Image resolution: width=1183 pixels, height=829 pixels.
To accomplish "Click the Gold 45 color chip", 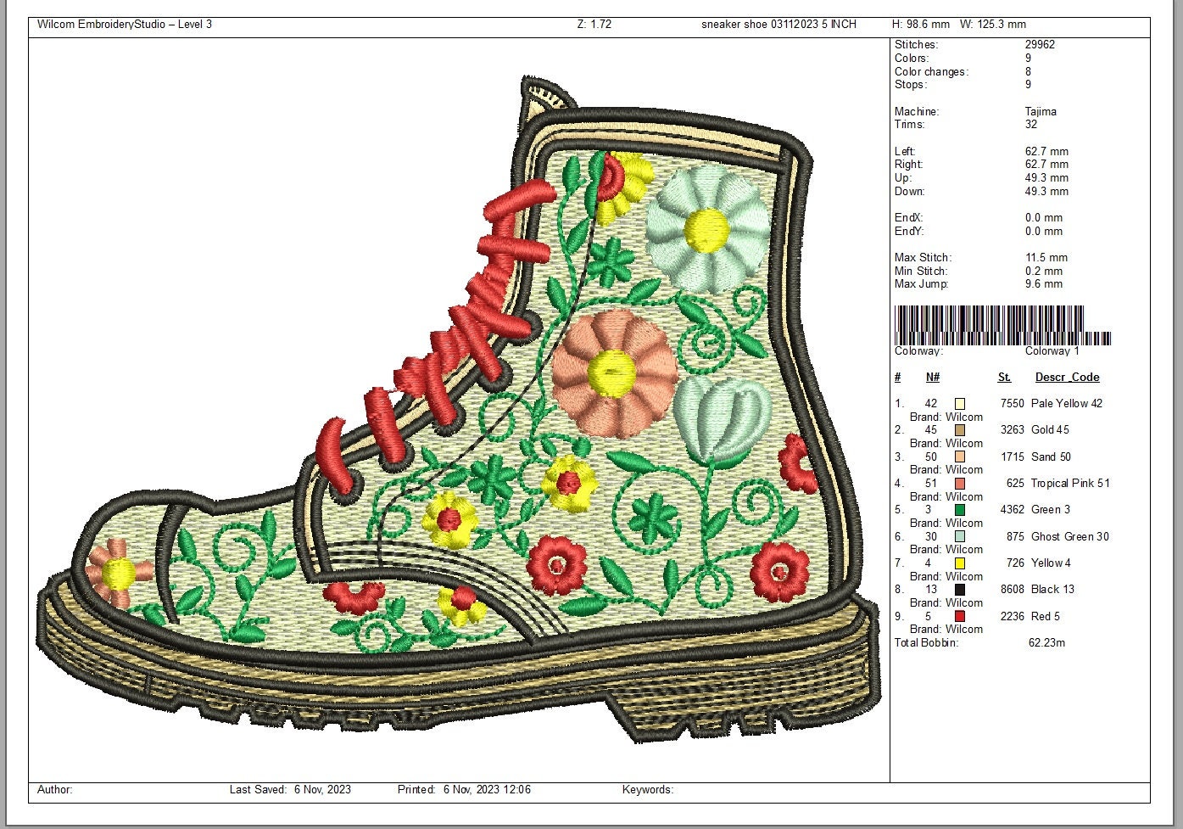I will [960, 430].
